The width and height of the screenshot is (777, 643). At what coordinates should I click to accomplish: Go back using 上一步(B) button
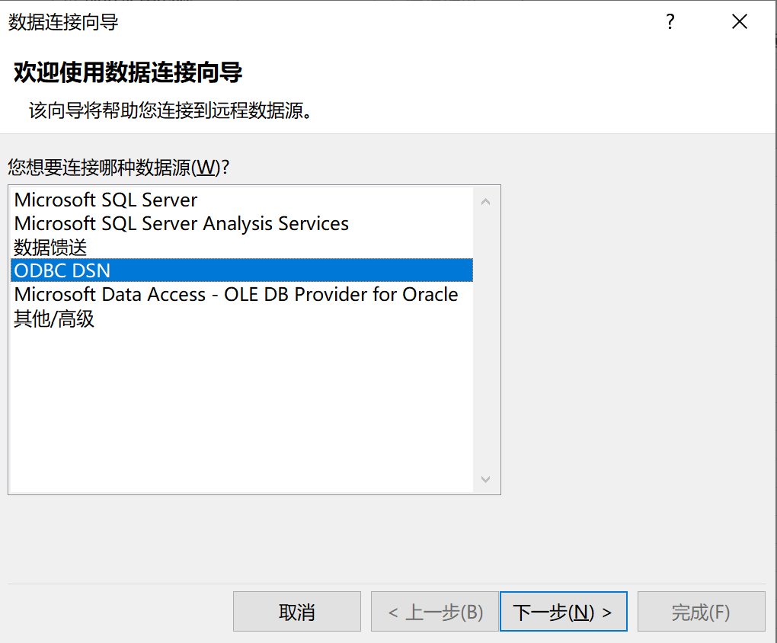[434, 611]
